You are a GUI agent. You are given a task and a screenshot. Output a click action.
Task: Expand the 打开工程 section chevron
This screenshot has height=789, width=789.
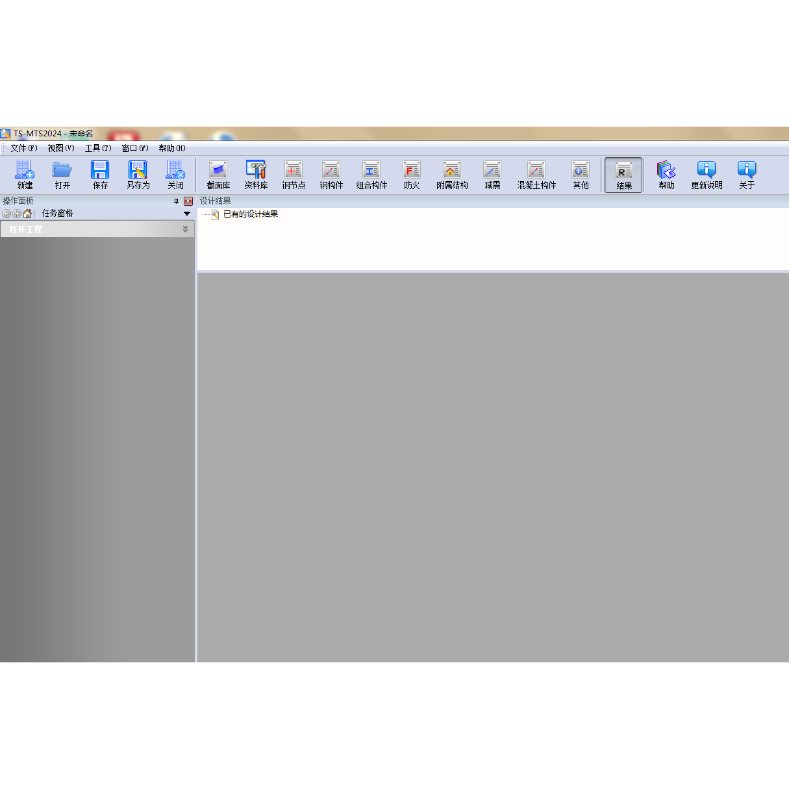[185, 229]
